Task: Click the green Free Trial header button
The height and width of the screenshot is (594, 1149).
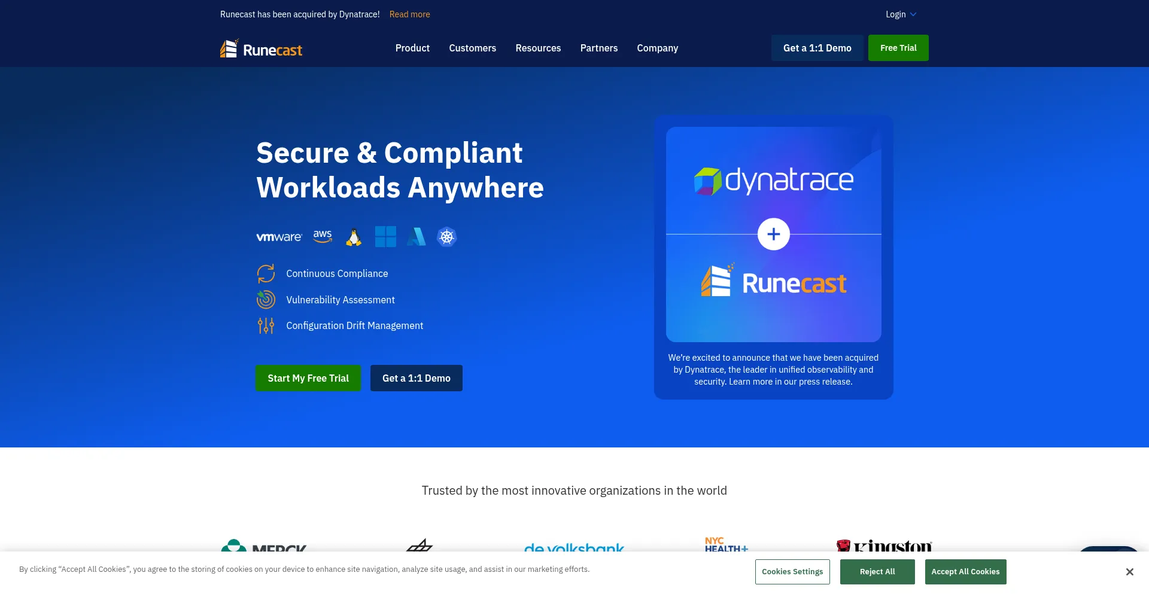Action: 898,48
